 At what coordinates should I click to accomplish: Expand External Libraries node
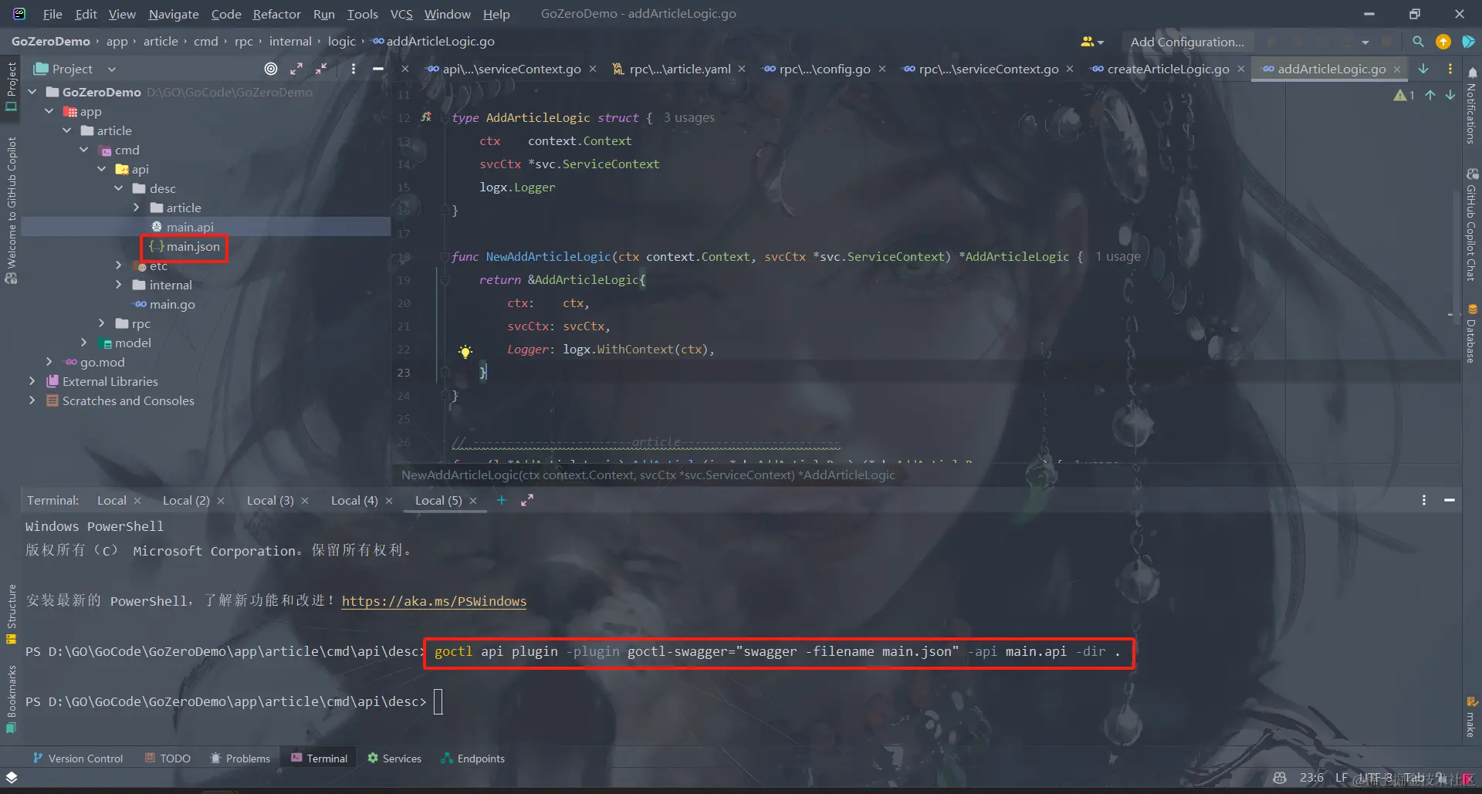coord(32,381)
